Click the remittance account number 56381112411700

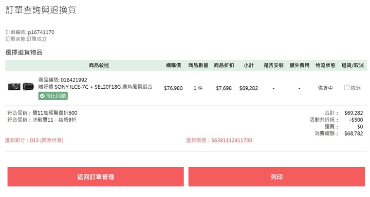pos(231,141)
